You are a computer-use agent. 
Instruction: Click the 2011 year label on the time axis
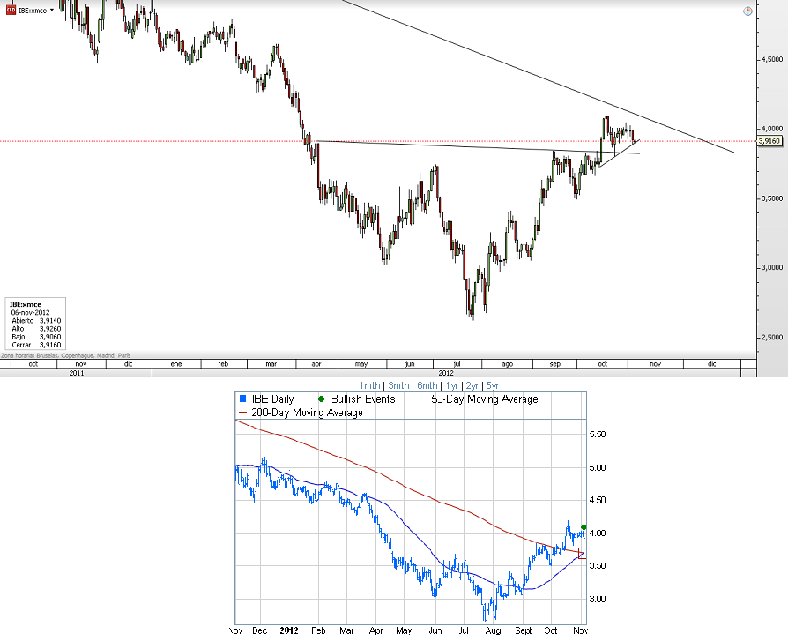point(77,373)
